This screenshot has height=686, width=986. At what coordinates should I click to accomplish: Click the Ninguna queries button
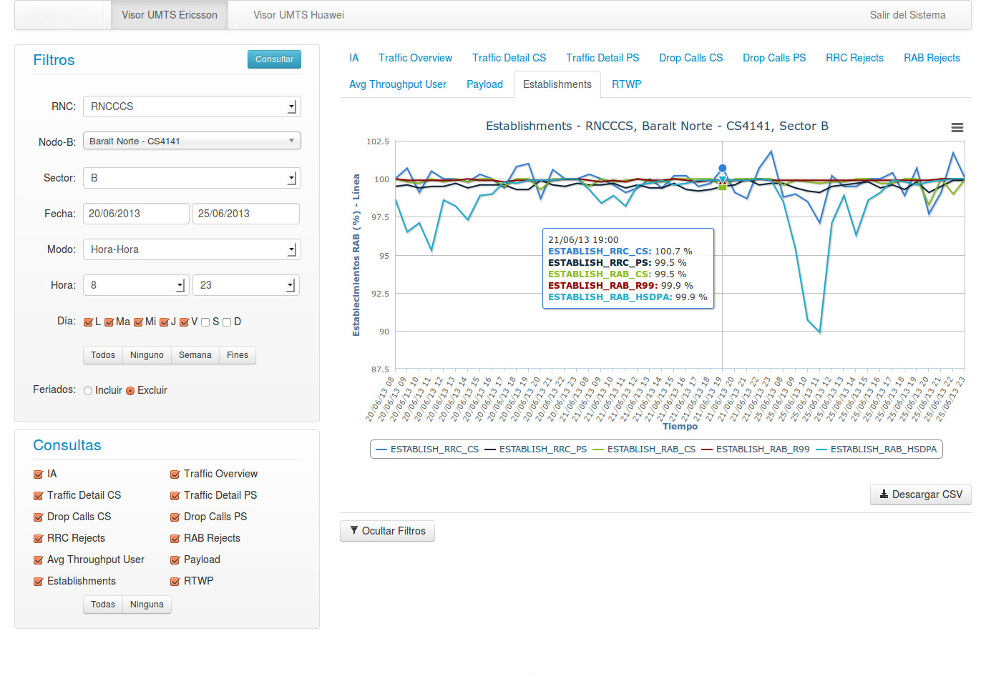tap(147, 605)
